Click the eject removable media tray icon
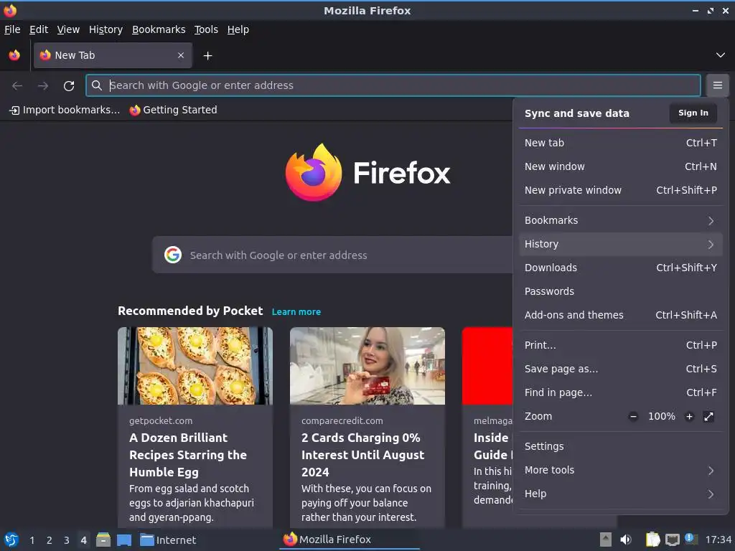The height and width of the screenshot is (551, 735). 606,540
